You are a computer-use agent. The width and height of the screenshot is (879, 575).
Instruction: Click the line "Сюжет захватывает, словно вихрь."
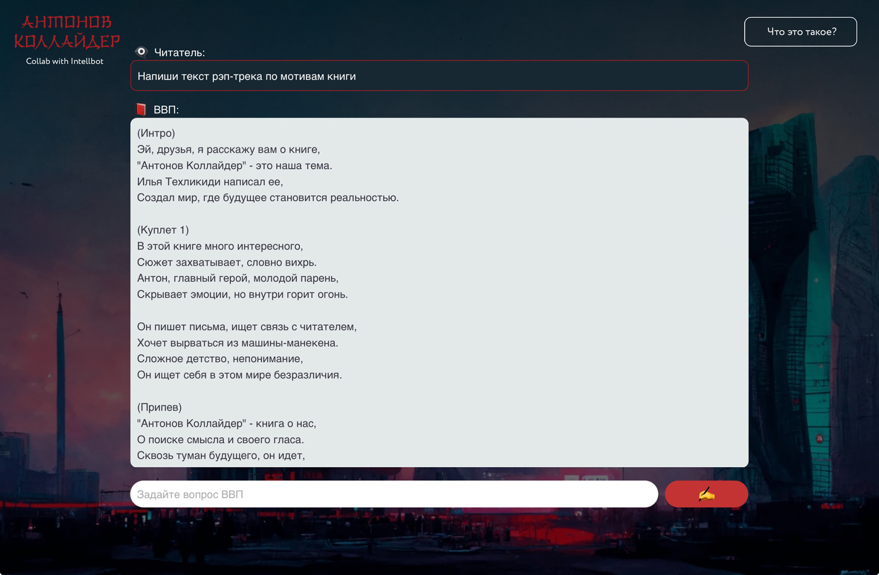click(x=227, y=262)
